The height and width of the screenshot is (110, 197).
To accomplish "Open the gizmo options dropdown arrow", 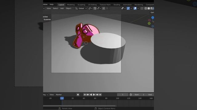I will pyautogui.click(x=131, y=8).
